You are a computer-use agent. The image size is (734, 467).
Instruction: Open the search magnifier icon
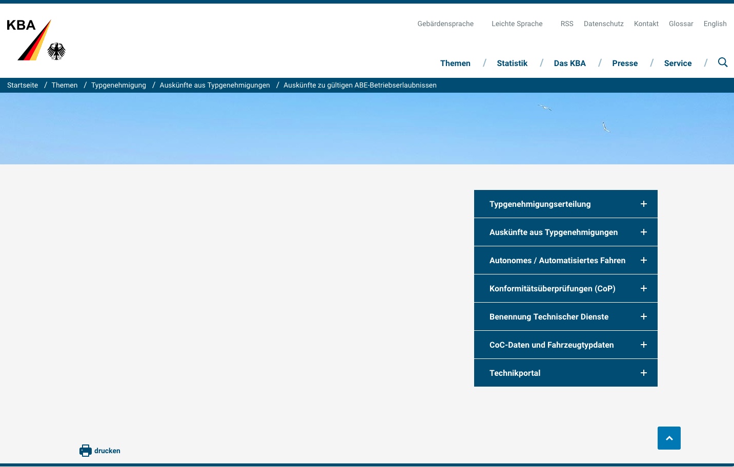(723, 62)
